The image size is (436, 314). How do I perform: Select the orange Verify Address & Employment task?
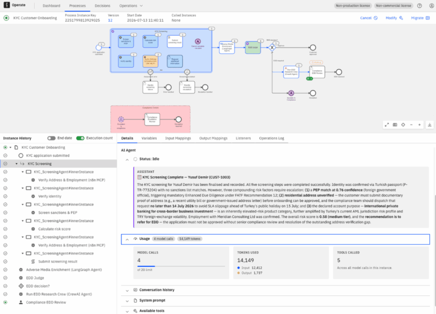click(150, 61)
